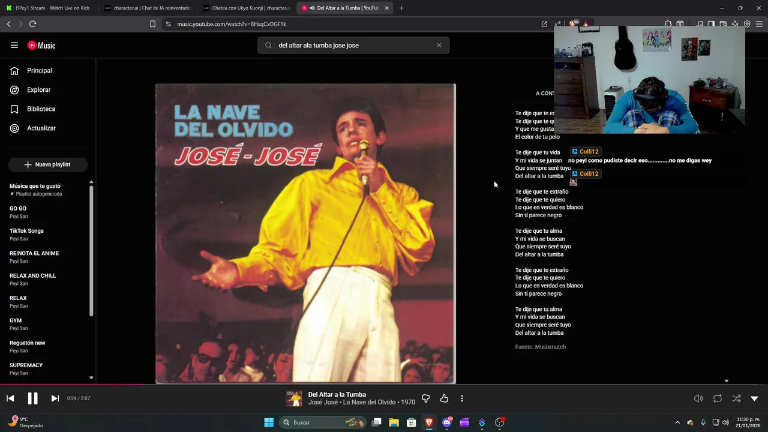Toggle repeat mode
The image size is (768, 432).
click(x=718, y=398)
